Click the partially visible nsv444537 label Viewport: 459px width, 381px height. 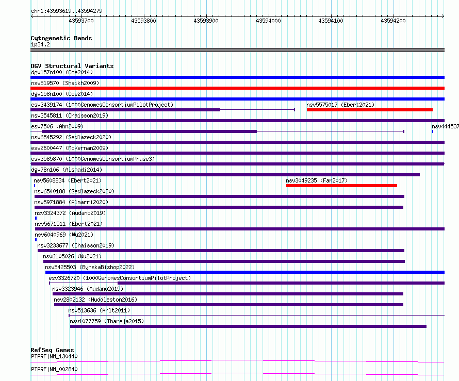(x=445, y=126)
